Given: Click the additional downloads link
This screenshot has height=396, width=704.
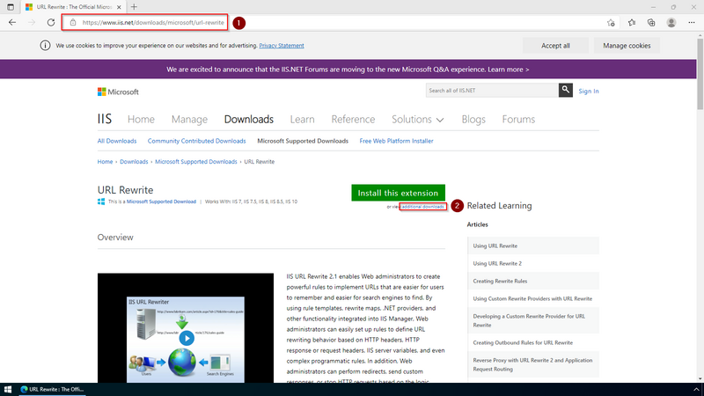Looking at the screenshot, I should pos(423,206).
